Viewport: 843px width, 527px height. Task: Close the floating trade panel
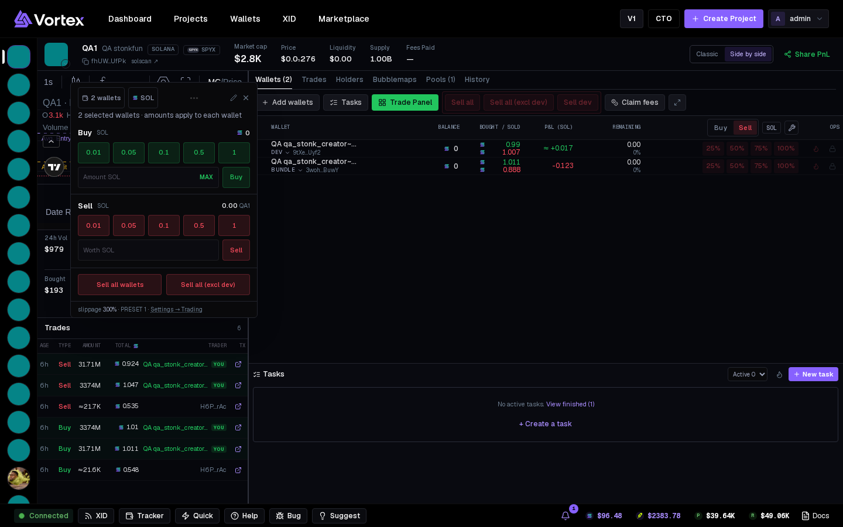click(246, 98)
